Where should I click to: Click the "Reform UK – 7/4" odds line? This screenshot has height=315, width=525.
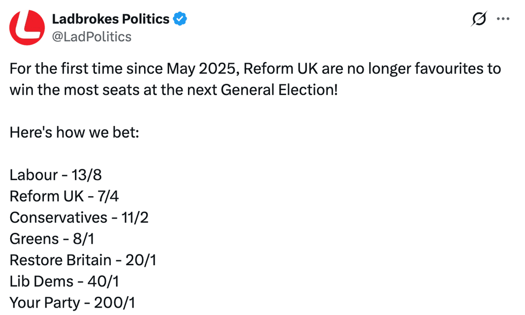point(64,196)
